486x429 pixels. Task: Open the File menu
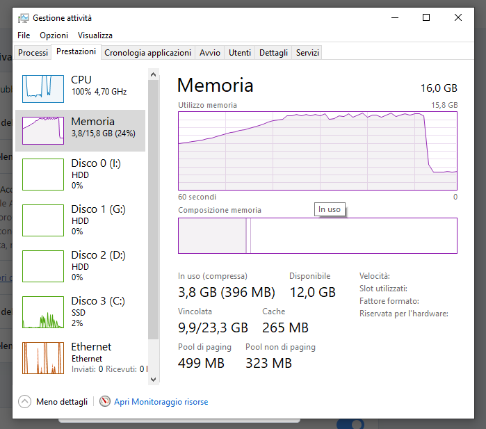[24, 35]
